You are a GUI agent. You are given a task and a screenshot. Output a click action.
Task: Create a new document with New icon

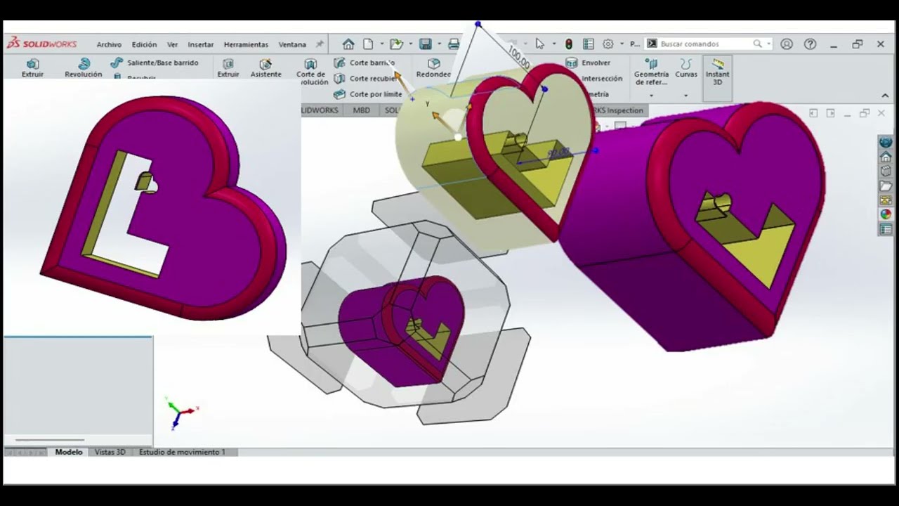pos(368,44)
